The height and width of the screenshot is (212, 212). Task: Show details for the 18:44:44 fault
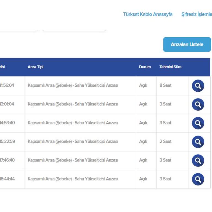click(198, 179)
